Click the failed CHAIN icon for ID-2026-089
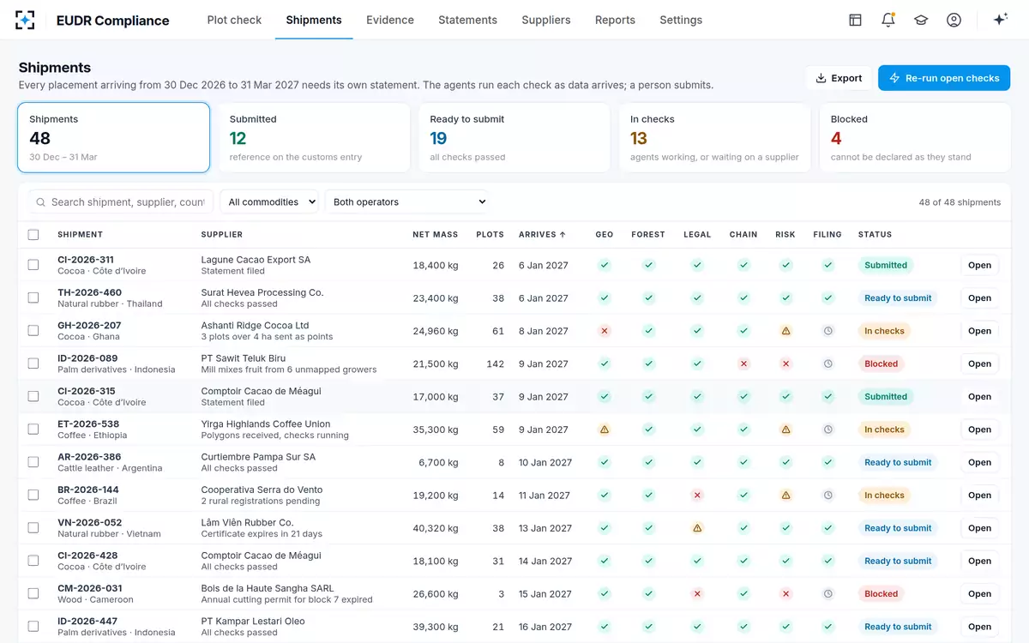The image size is (1029, 643). [x=743, y=364]
